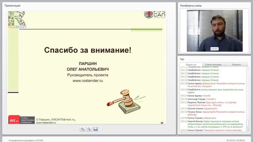Screen dimensions: 253x142
Task: Open the Общий чат tab
Action: coord(191,65)
